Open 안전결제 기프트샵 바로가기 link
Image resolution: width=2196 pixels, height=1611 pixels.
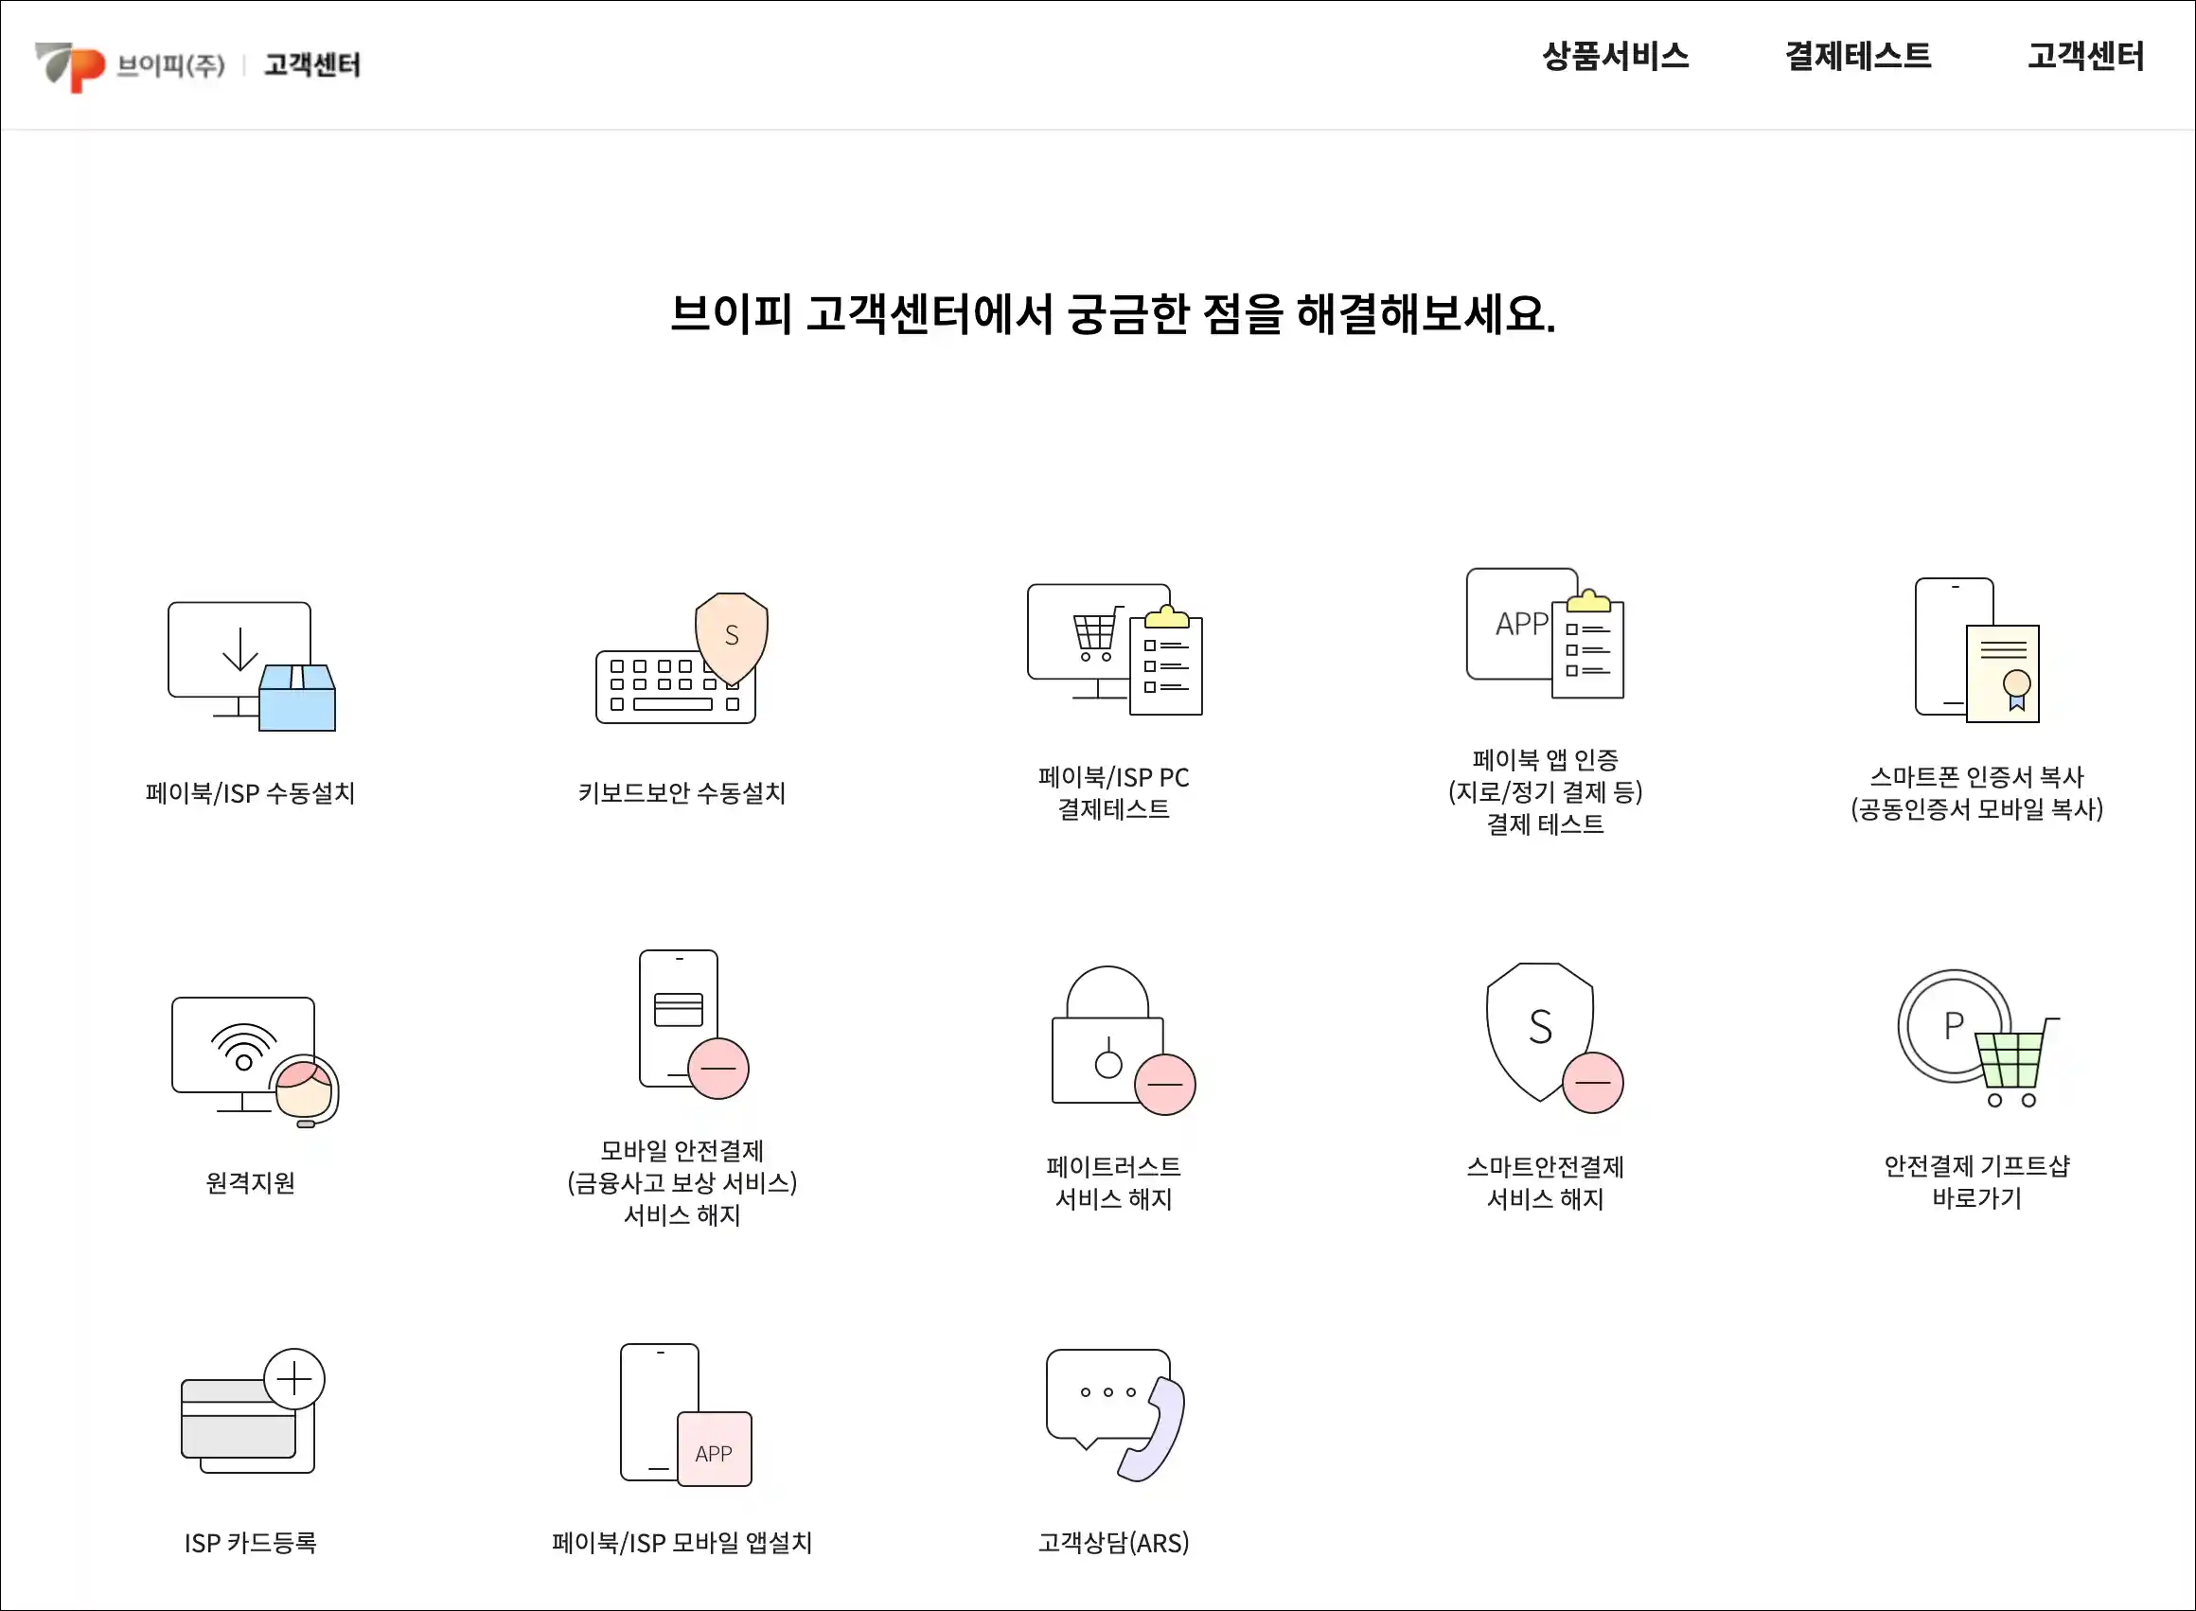(1976, 1182)
